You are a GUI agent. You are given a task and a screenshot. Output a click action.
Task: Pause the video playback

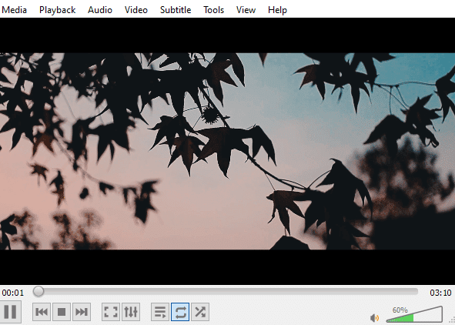[x=10, y=312]
